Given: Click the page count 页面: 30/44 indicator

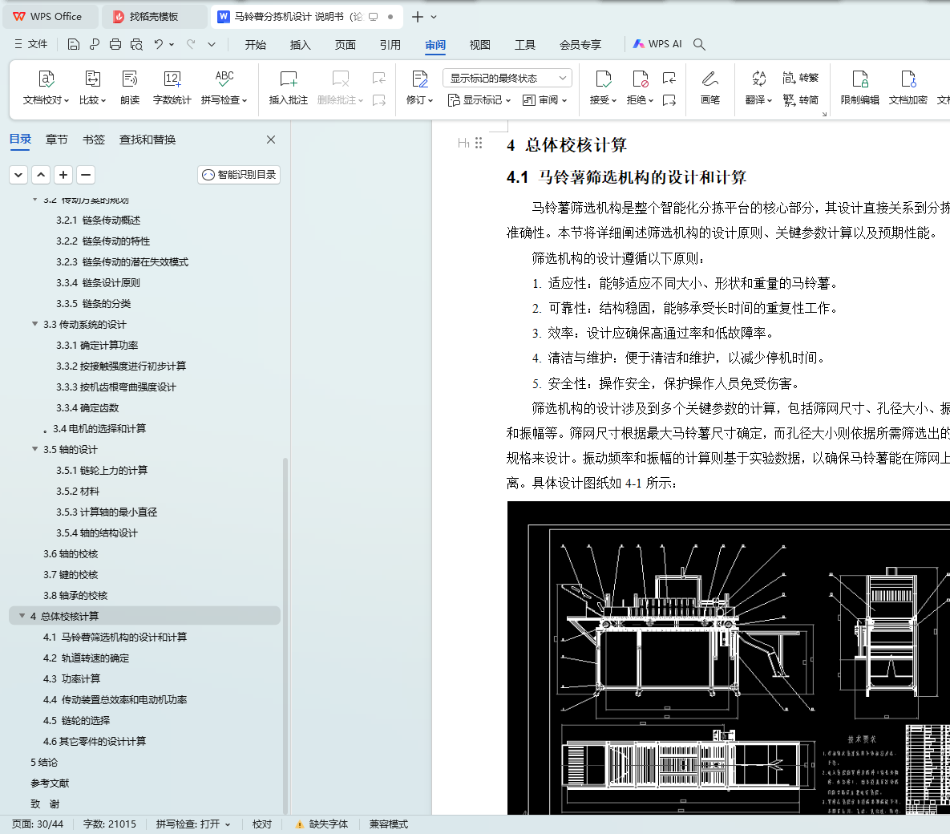Looking at the screenshot, I should click(38, 824).
